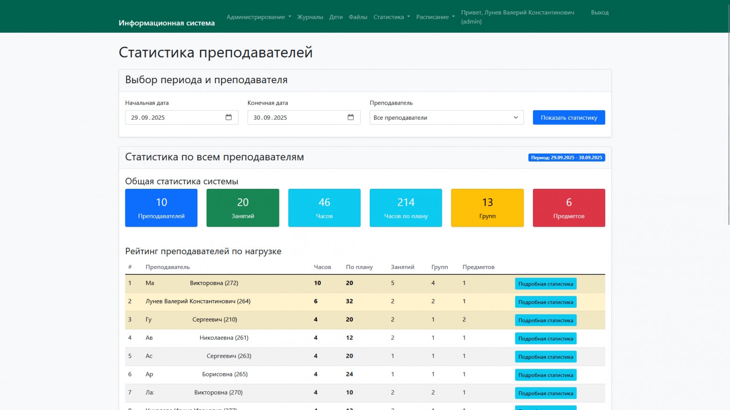Click the Информационная система brand link

point(167,22)
